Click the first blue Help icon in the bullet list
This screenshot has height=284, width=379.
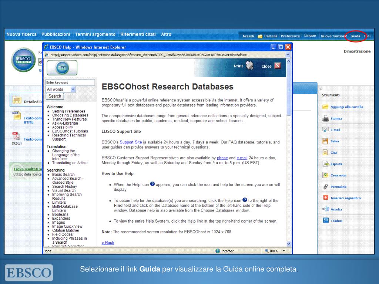[152, 184]
